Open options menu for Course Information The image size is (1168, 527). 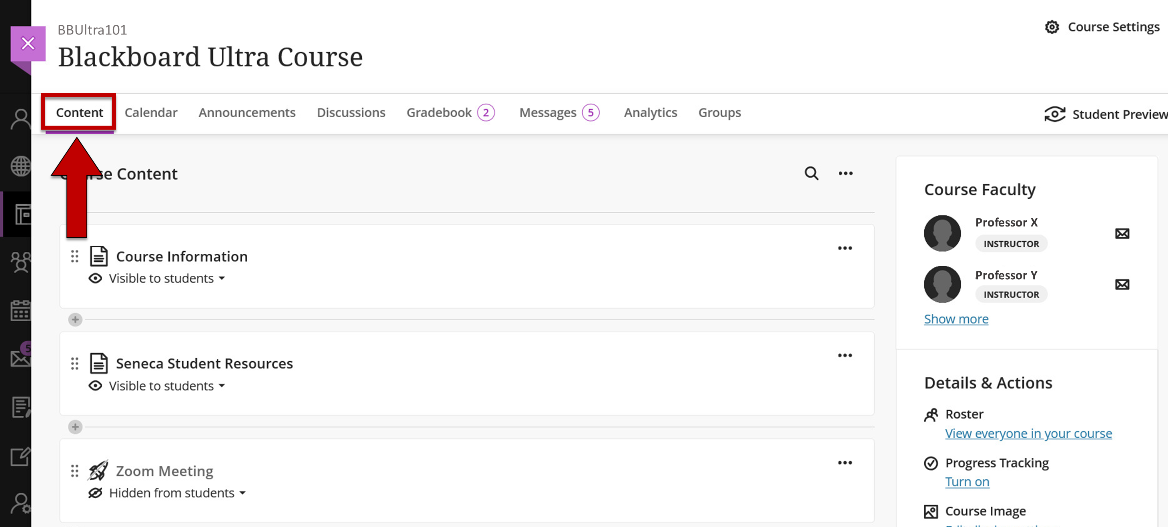[x=845, y=248]
